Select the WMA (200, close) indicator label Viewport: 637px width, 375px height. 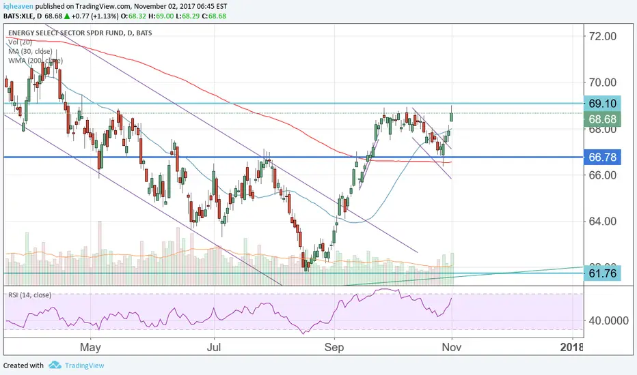(36, 61)
